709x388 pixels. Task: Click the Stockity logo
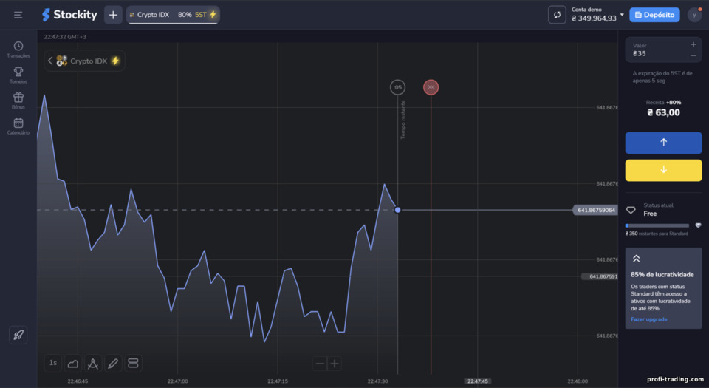(x=69, y=15)
